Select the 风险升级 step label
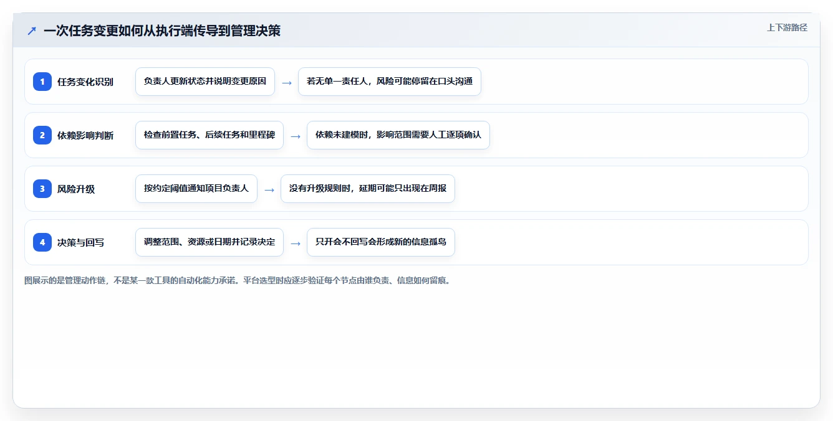Screen dimensions: 833x421 pyautogui.click(x=76, y=189)
